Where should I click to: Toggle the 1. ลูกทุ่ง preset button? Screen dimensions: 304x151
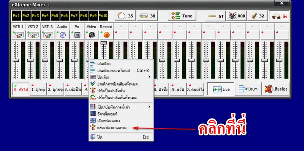(x=38, y=89)
